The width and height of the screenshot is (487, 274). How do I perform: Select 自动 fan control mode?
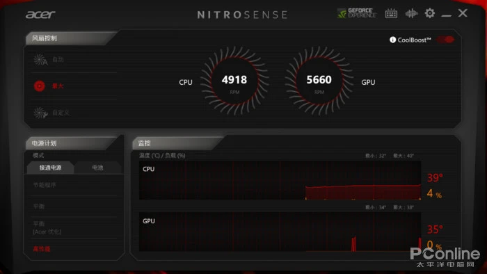(58, 59)
